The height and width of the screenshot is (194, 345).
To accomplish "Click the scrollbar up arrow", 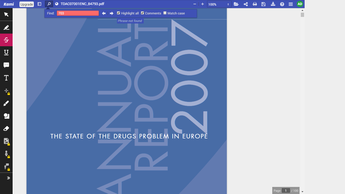I will (x=302, y=10).
